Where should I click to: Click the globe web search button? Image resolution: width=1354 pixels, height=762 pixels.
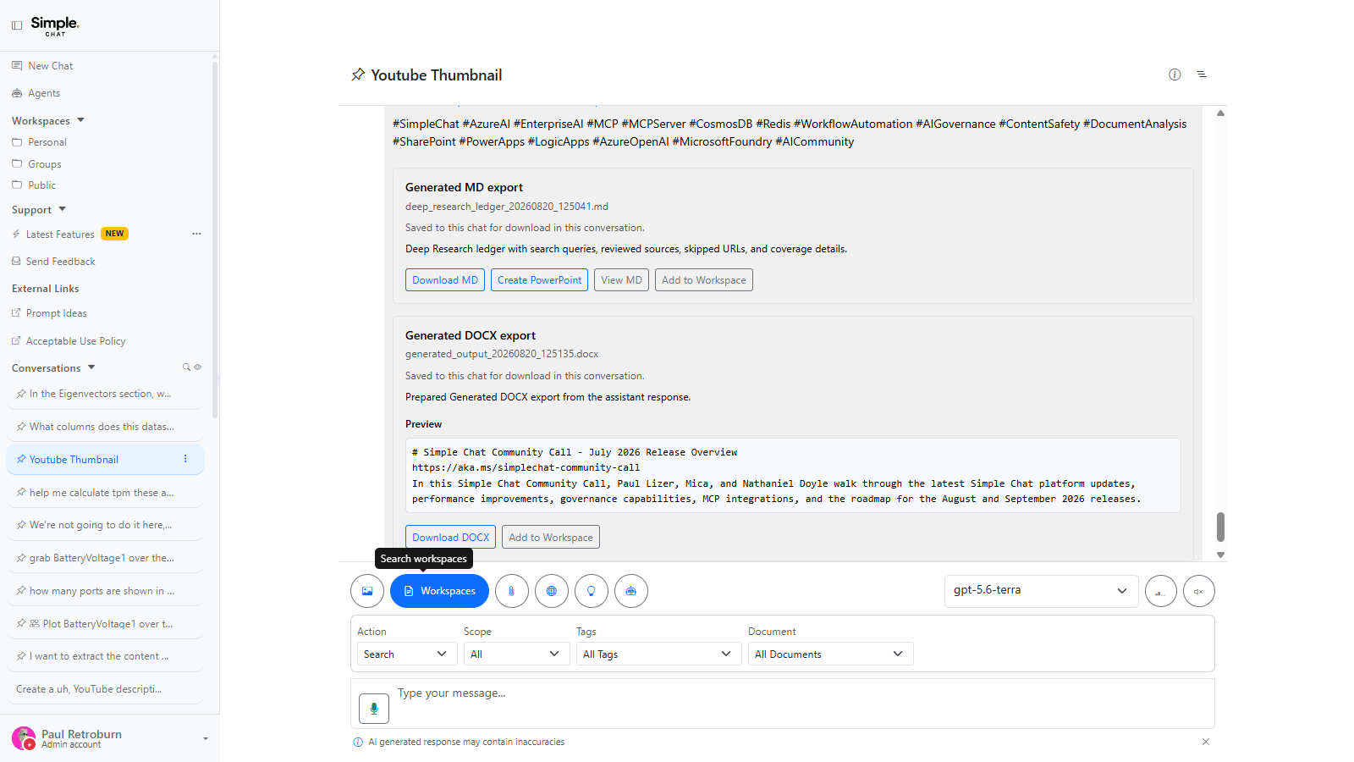[x=552, y=591]
